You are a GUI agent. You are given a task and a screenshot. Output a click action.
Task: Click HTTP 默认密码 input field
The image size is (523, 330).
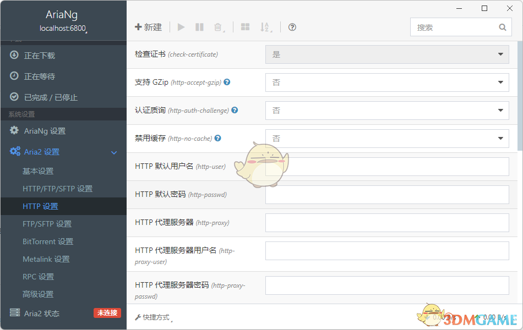click(x=387, y=194)
